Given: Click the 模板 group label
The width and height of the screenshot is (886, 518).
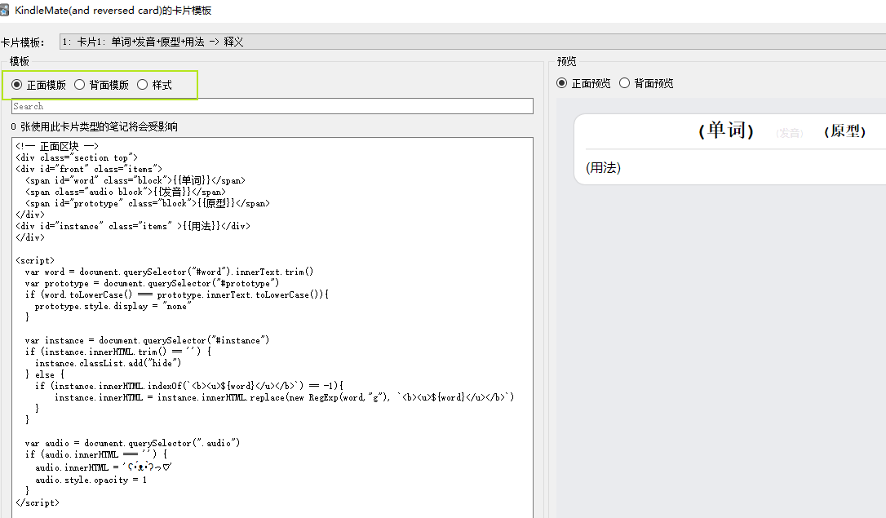Looking at the screenshot, I should 20,61.
